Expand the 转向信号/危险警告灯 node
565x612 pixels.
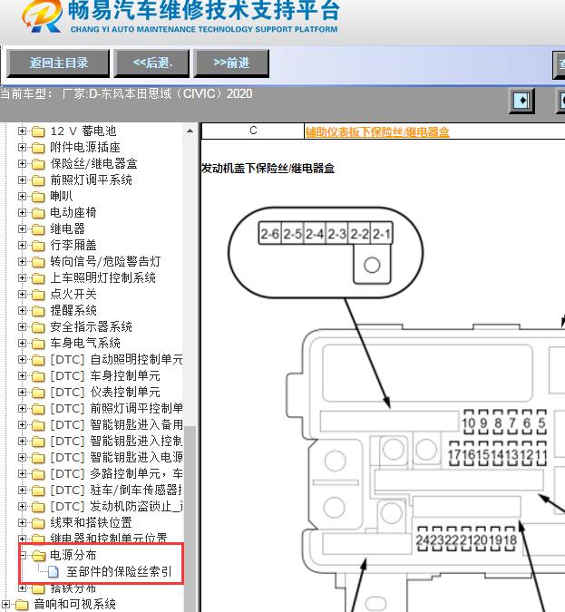23,262
